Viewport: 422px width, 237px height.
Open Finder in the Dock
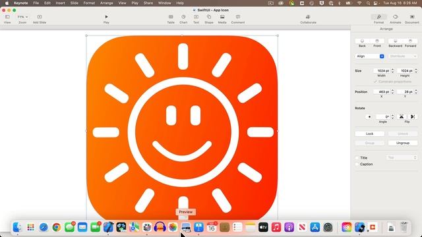click(17, 227)
